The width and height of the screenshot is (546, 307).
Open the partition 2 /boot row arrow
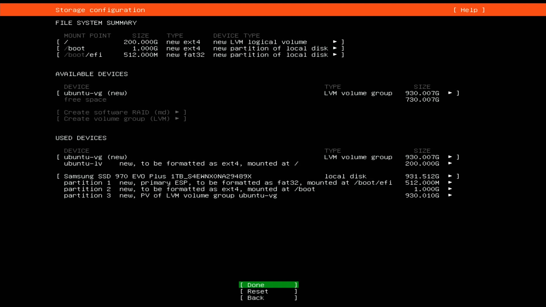450,189
